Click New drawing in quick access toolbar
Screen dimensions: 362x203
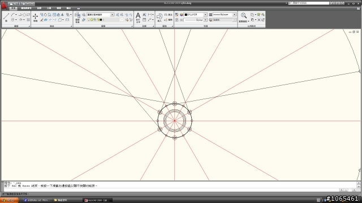(11, 4)
